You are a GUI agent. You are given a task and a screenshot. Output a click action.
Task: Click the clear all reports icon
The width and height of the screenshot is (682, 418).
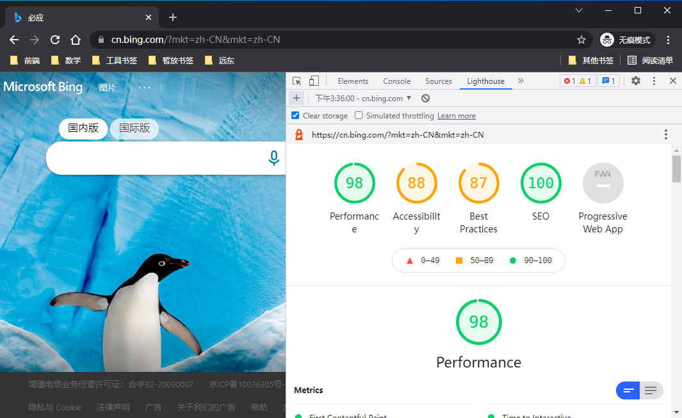click(425, 99)
